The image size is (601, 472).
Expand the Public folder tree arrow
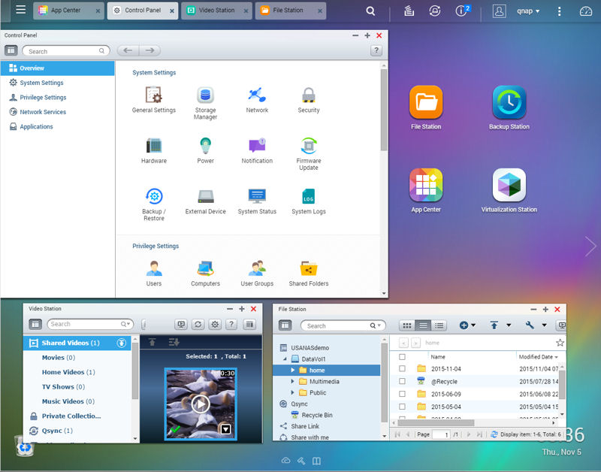(292, 392)
